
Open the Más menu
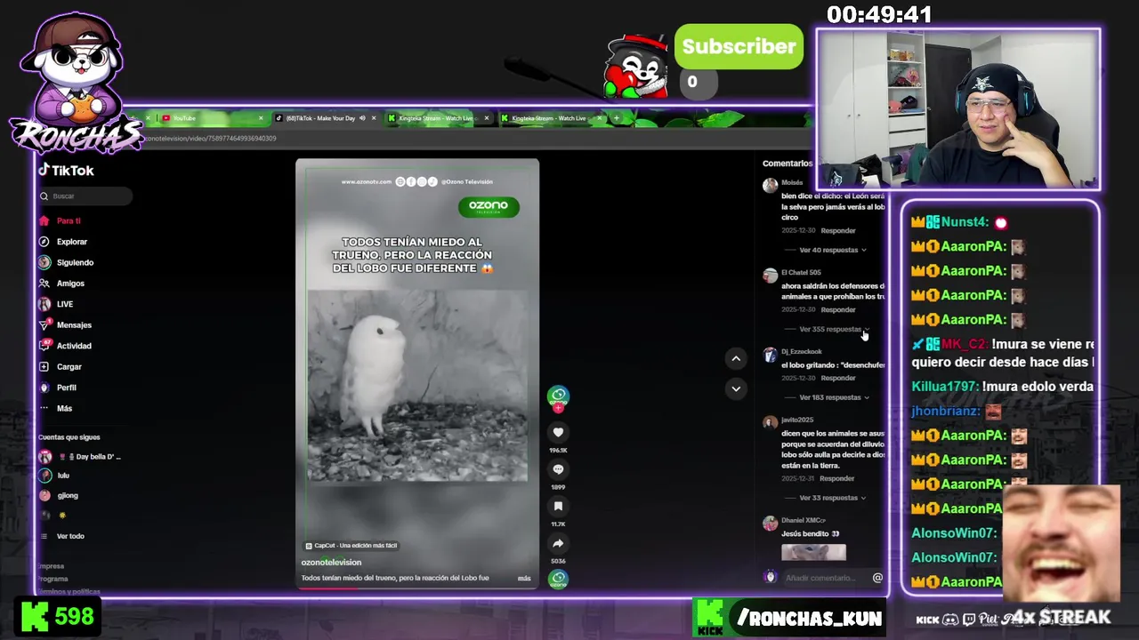[56, 408]
